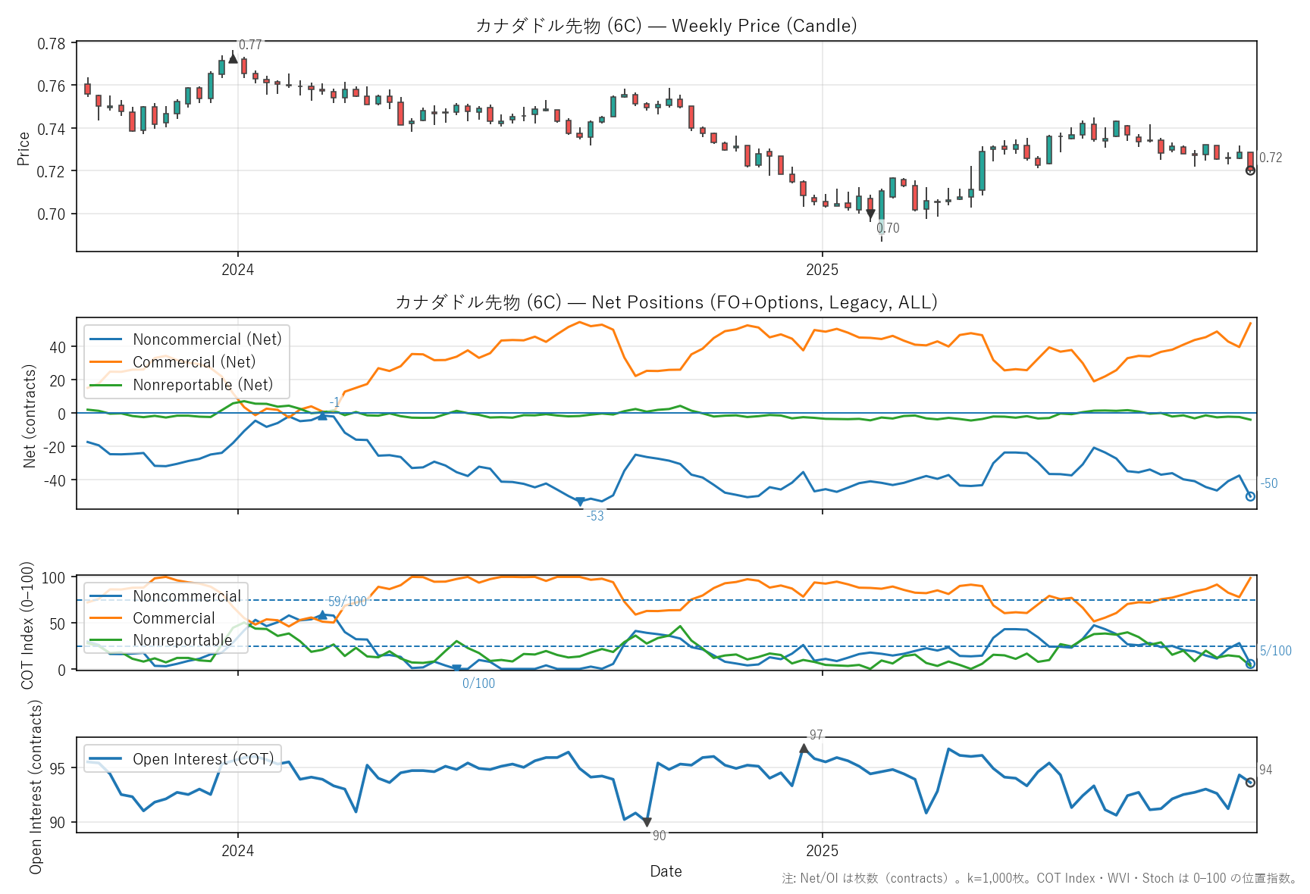1310x894 pixels.
Task: Click the 59/100 COT Index high marker
Action: [322, 615]
